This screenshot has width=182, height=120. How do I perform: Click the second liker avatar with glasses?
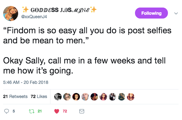tap(67, 97)
